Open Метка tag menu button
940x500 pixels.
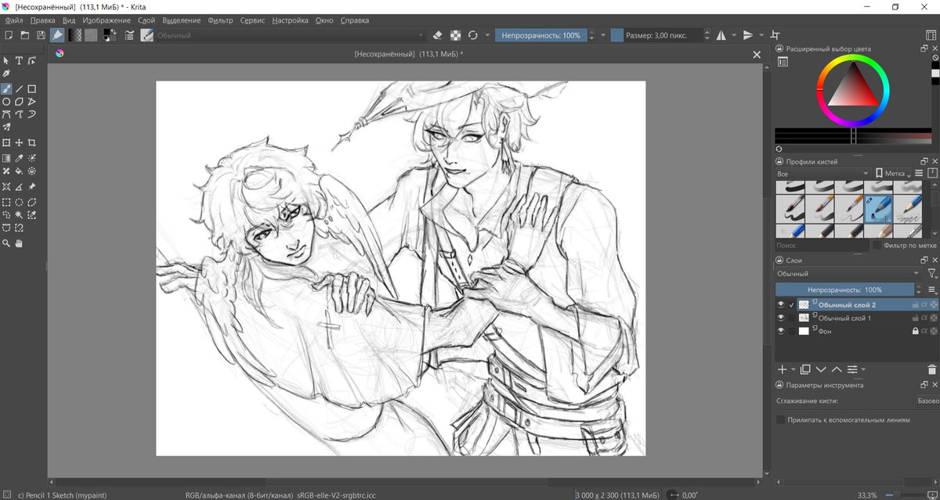(x=895, y=174)
